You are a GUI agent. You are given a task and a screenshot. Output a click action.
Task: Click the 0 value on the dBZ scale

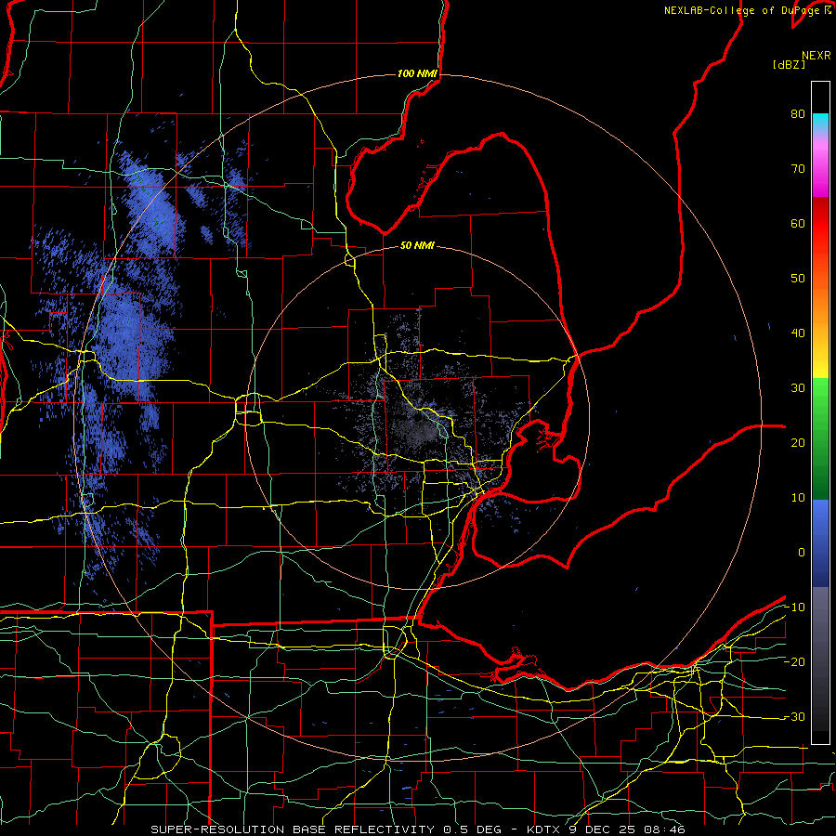(x=802, y=553)
